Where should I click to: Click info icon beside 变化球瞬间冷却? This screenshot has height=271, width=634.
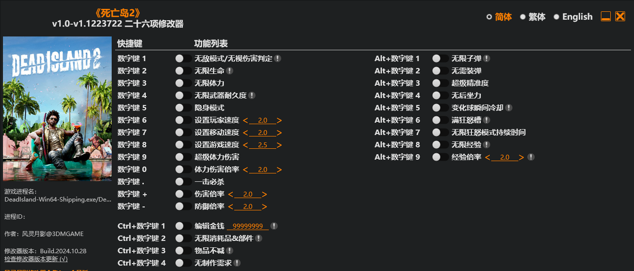click(509, 108)
